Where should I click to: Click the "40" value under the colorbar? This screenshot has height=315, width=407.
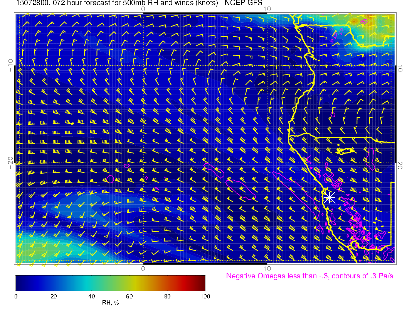tap(91, 296)
